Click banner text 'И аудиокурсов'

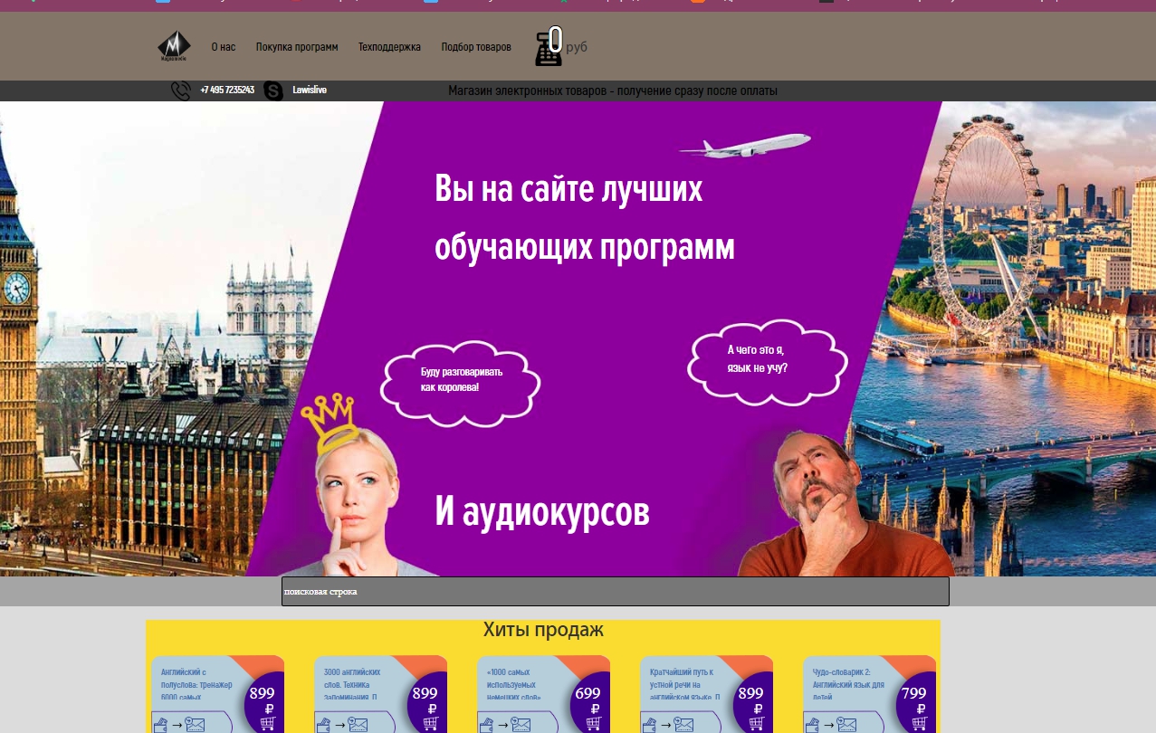click(542, 512)
